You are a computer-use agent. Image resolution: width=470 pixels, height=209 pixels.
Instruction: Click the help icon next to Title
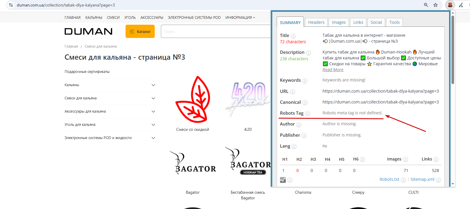293,36
